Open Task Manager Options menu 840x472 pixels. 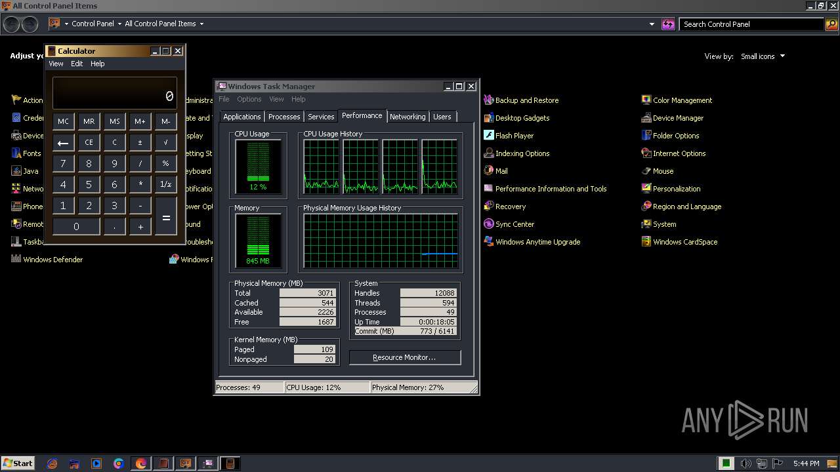pyautogui.click(x=249, y=99)
